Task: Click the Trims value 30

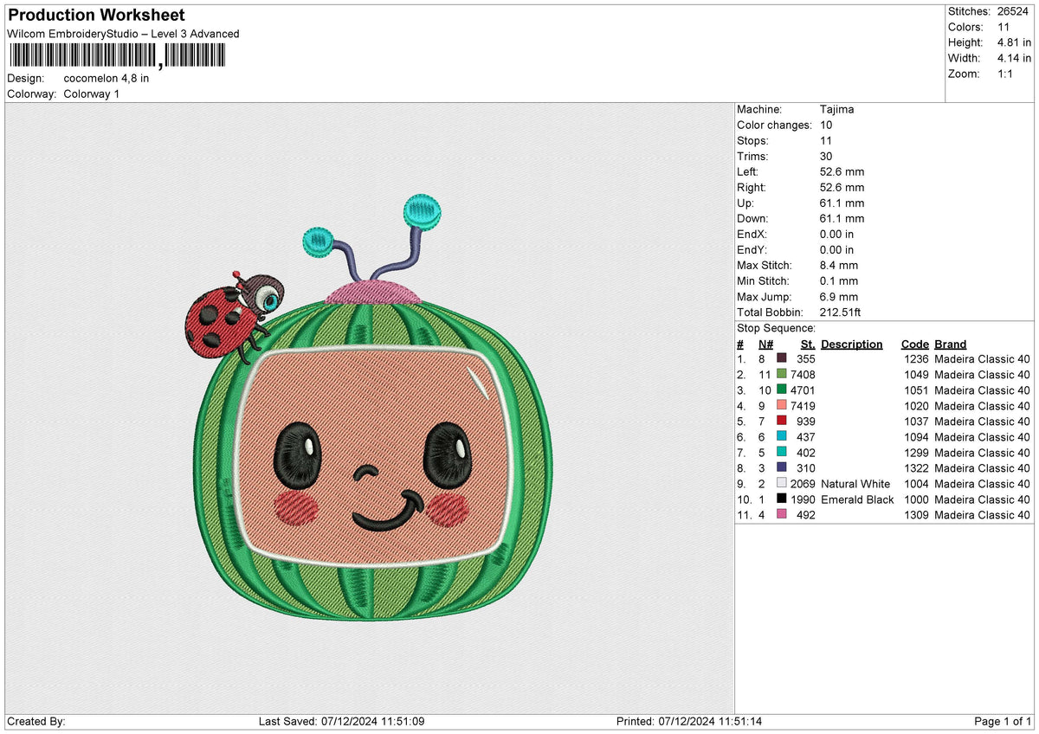Action: pyautogui.click(x=826, y=156)
